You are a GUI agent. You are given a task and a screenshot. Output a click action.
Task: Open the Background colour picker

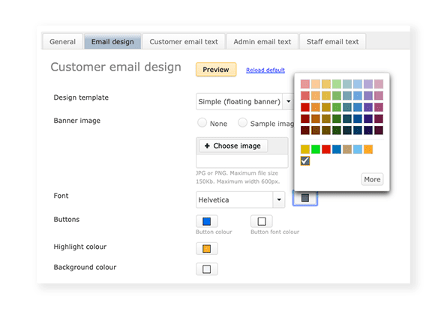pos(207,269)
